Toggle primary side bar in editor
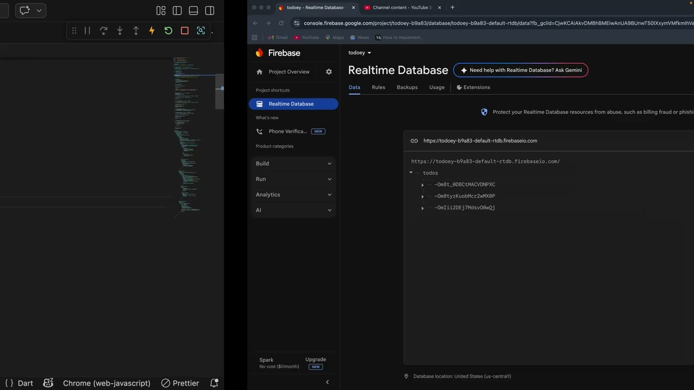The width and height of the screenshot is (694, 390). pos(177,10)
